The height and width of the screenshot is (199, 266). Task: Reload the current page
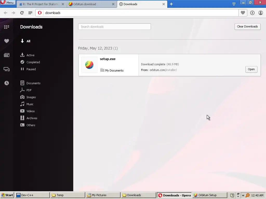tap(22, 13)
